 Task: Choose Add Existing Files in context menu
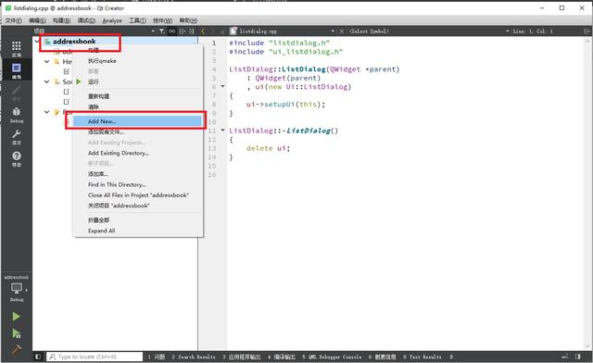coord(137,131)
